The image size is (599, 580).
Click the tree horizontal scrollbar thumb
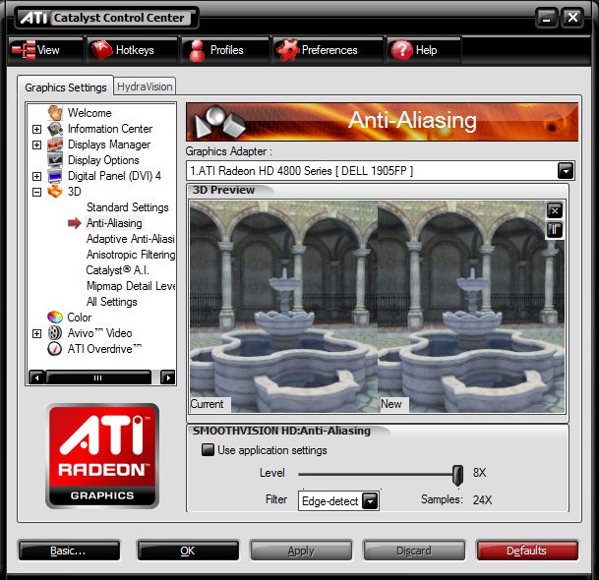(98, 377)
